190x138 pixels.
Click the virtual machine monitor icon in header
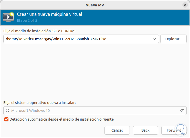click(8, 17)
